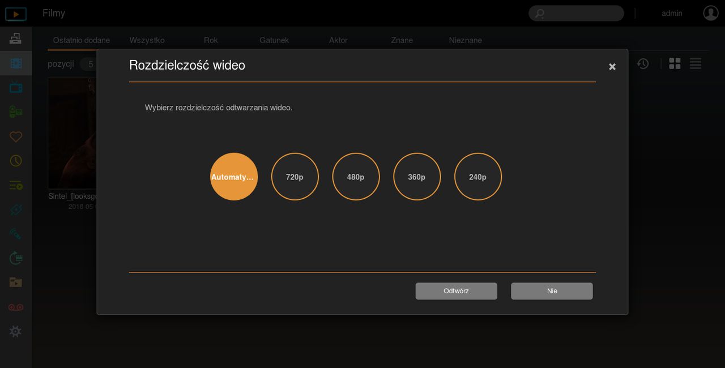The height and width of the screenshot is (368, 725).
Task: Open the playlist sidebar icon
Action: pos(16,185)
